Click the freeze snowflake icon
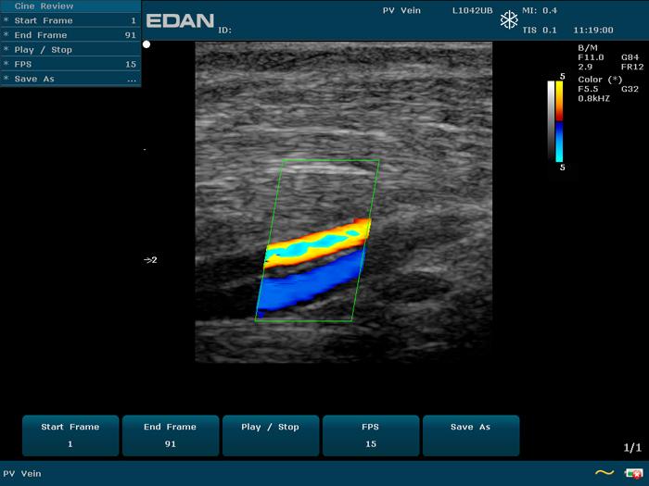Screen dimensions: 649x486 click(x=509, y=20)
